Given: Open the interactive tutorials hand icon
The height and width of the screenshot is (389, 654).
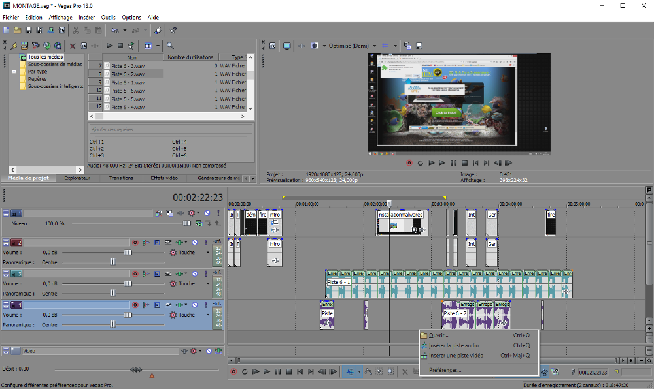Looking at the screenshot, I should tap(158, 31).
